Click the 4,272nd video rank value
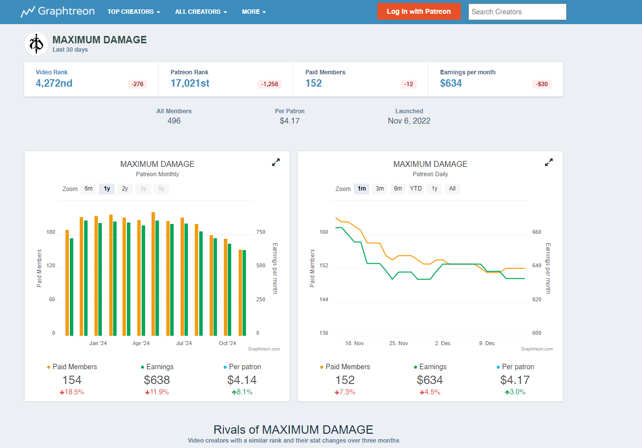642x448 pixels. coord(54,83)
